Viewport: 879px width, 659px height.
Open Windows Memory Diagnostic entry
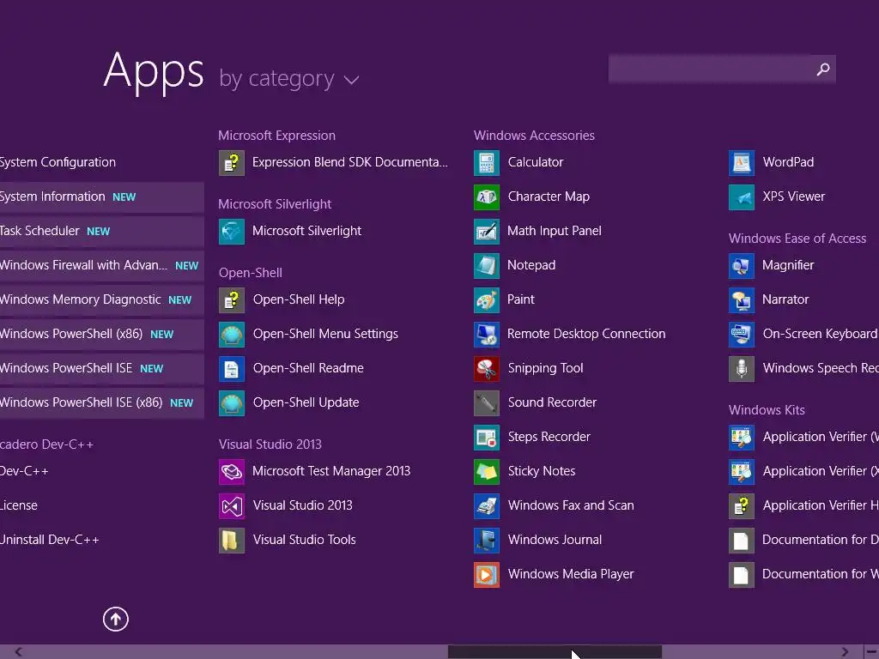[101, 300]
